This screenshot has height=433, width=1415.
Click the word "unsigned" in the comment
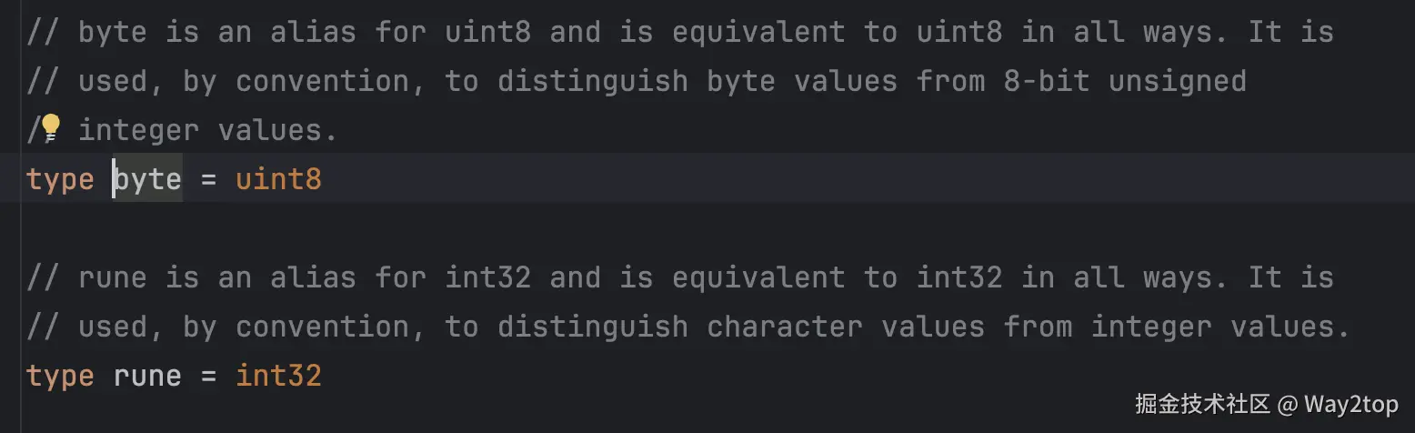(1177, 81)
